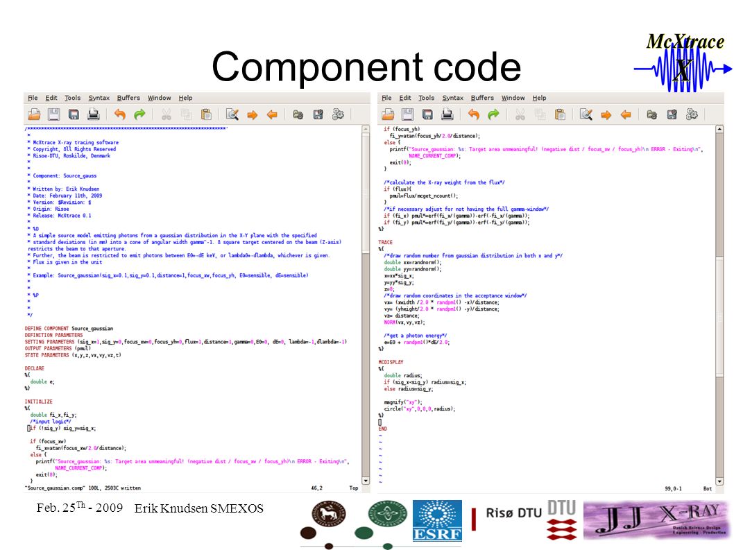Open Syntax menu in right editor
Screen dimensions: 734x550
click(x=452, y=98)
